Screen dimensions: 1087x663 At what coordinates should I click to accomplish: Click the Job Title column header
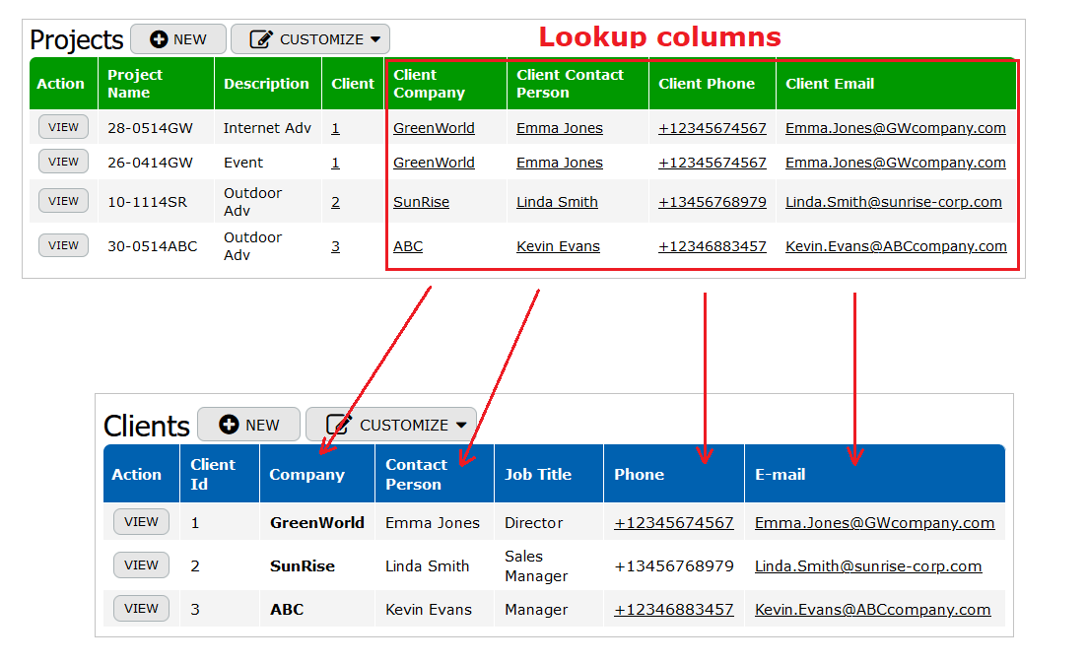point(548,474)
